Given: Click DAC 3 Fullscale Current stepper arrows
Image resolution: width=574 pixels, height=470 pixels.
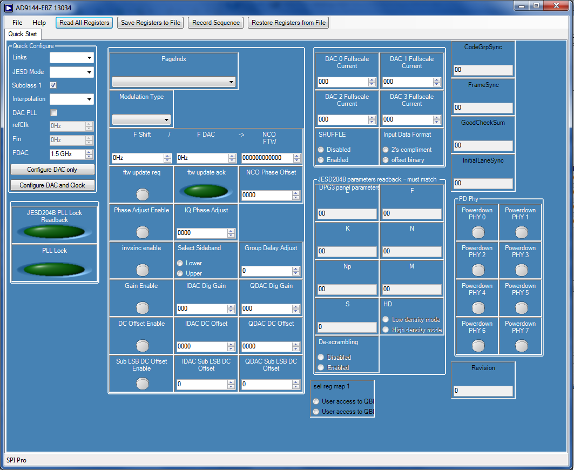Looking at the screenshot, I should pyautogui.click(x=437, y=119).
